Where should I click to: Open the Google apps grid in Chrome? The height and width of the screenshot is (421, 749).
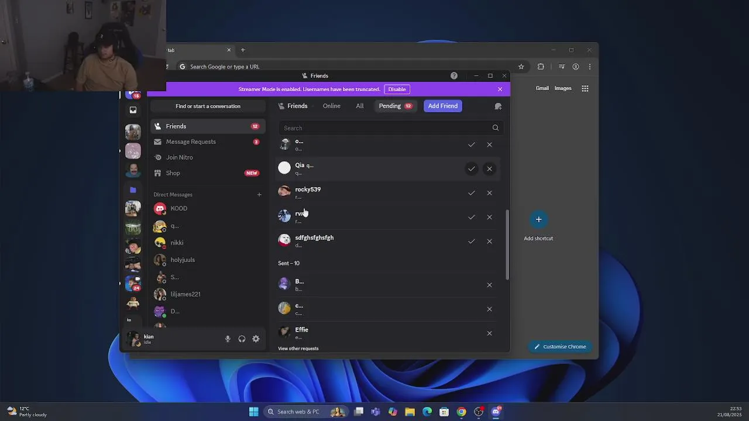pyautogui.click(x=585, y=88)
